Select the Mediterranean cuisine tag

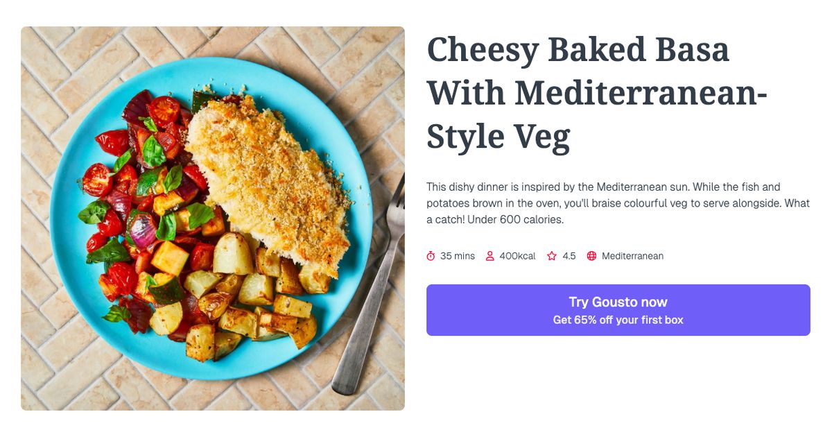633,255
